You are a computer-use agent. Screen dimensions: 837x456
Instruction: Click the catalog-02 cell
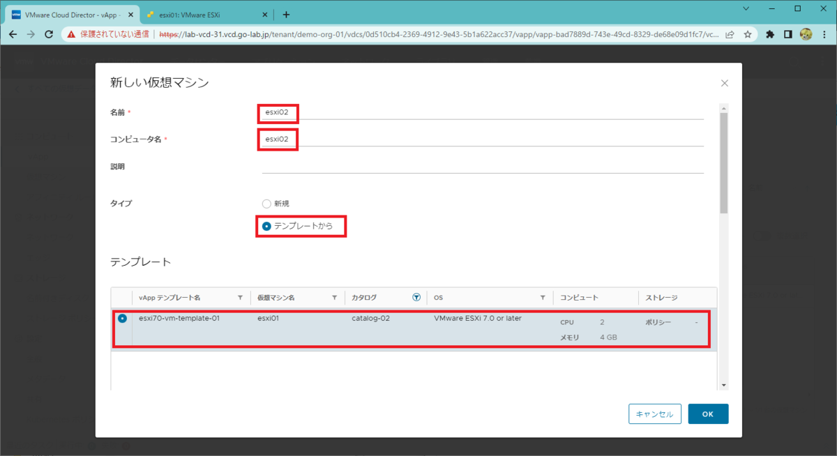pyautogui.click(x=370, y=319)
